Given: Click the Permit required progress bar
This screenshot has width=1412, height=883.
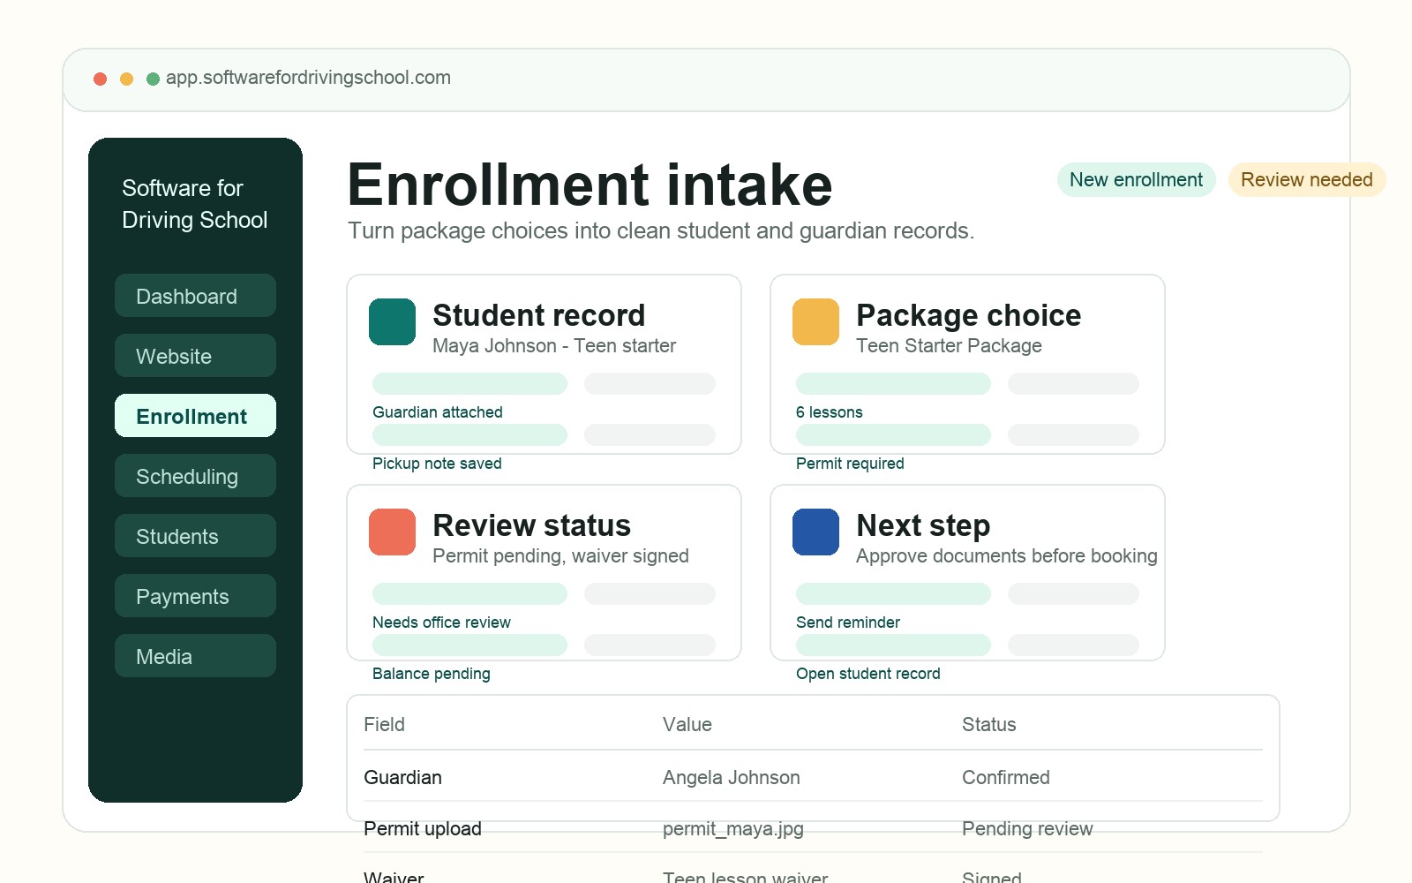Looking at the screenshot, I should click(x=893, y=434).
